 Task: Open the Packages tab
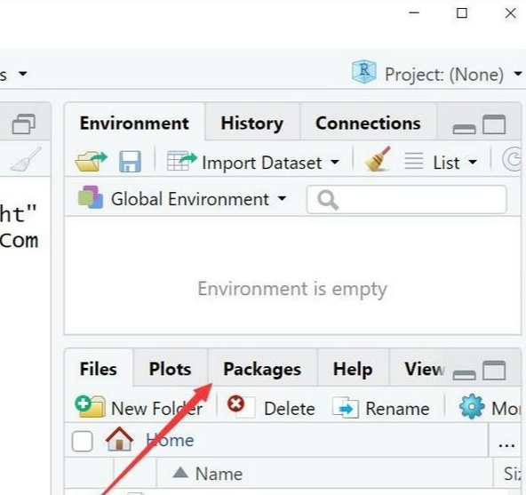coord(262,369)
